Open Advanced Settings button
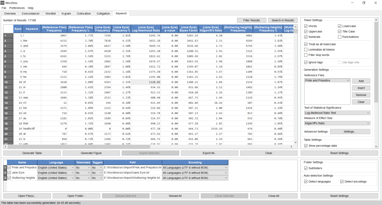The image size is (382, 205). coord(350,132)
